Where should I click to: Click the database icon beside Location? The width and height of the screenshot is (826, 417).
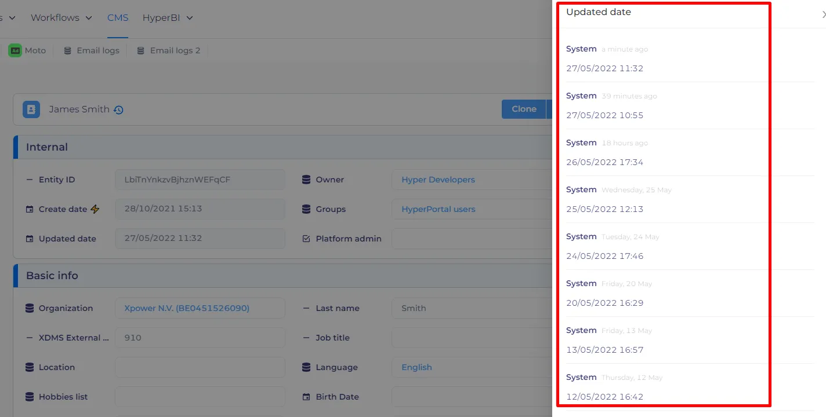point(30,367)
